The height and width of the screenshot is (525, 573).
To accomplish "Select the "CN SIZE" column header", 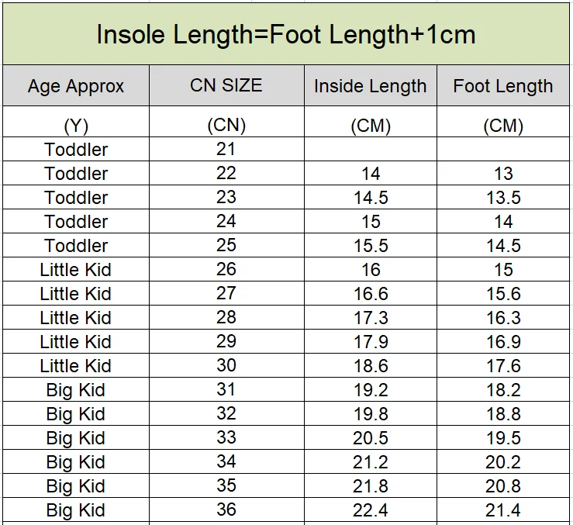I will pos(226,85).
